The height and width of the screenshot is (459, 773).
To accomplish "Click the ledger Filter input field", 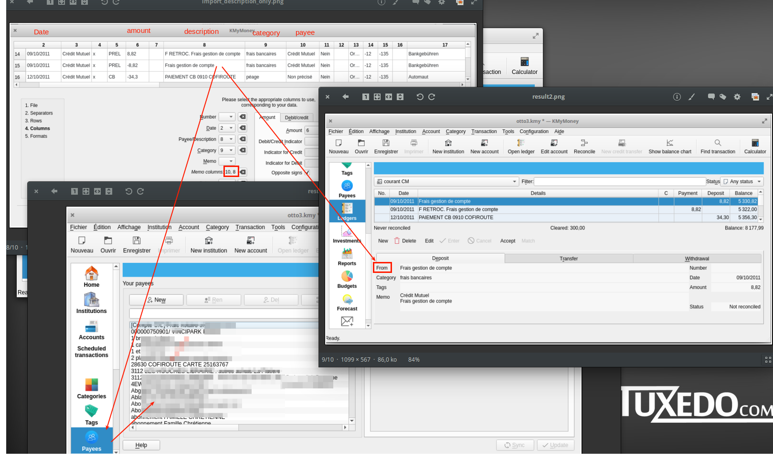I will 619,182.
